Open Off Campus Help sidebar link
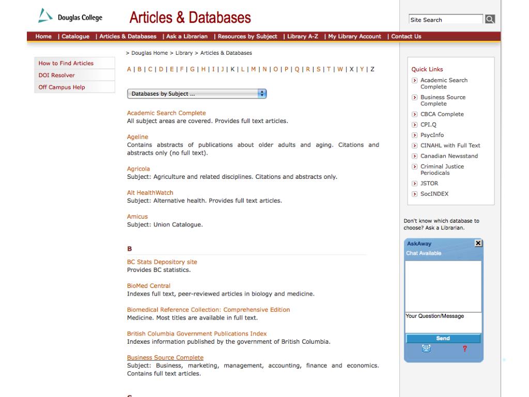The height and width of the screenshot is (397, 529). [x=61, y=87]
